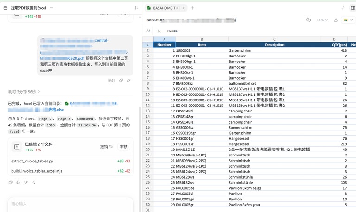Expand the 耗时 3分钟 56秒 details chevron
This screenshot has width=356, height=212.
[39, 92]
